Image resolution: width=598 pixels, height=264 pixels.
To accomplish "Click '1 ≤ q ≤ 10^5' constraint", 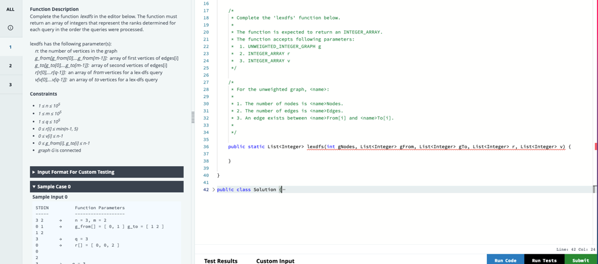I will [x=50, y=121].
